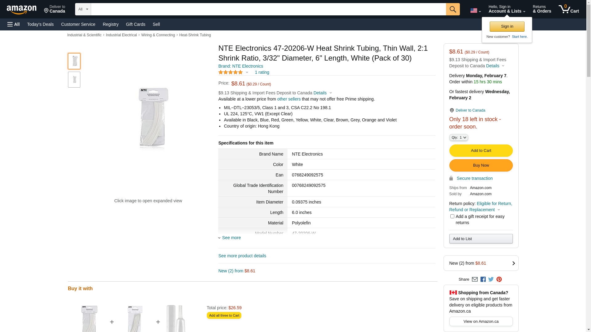Open the 1 rating link
Screen dimensions: 591x332
262,72
